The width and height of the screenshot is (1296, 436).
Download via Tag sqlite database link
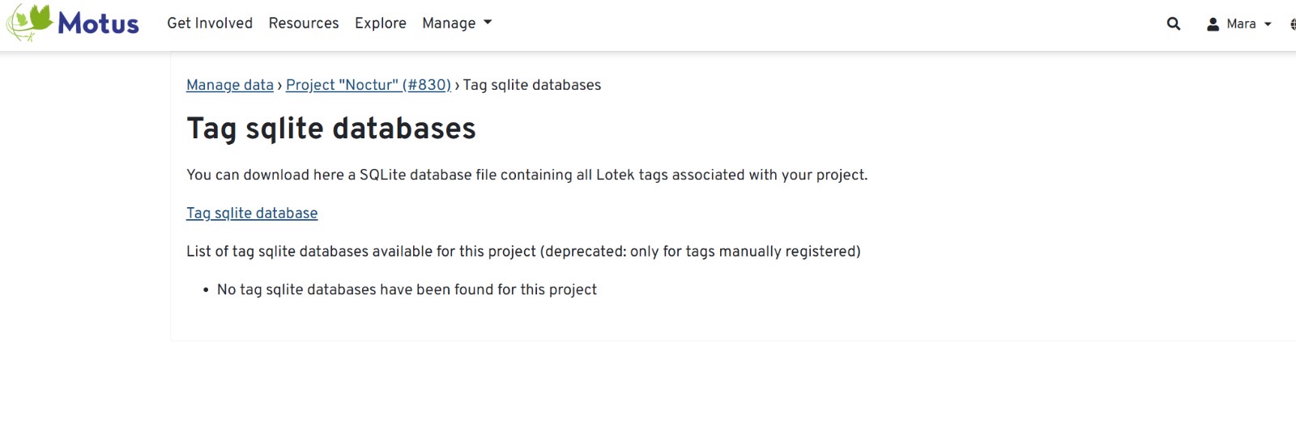(252, 214)
